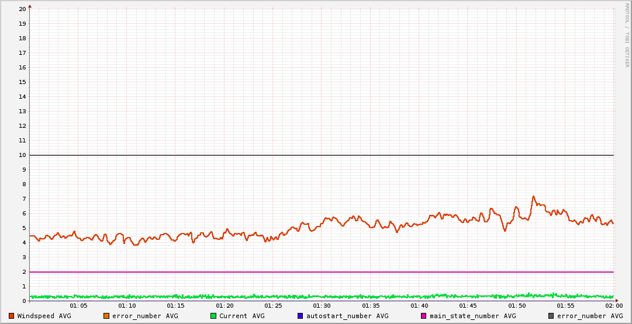632x324 pixels.
Task: Select the blue autostart_number legend swatch
Action: click(301, 316)
